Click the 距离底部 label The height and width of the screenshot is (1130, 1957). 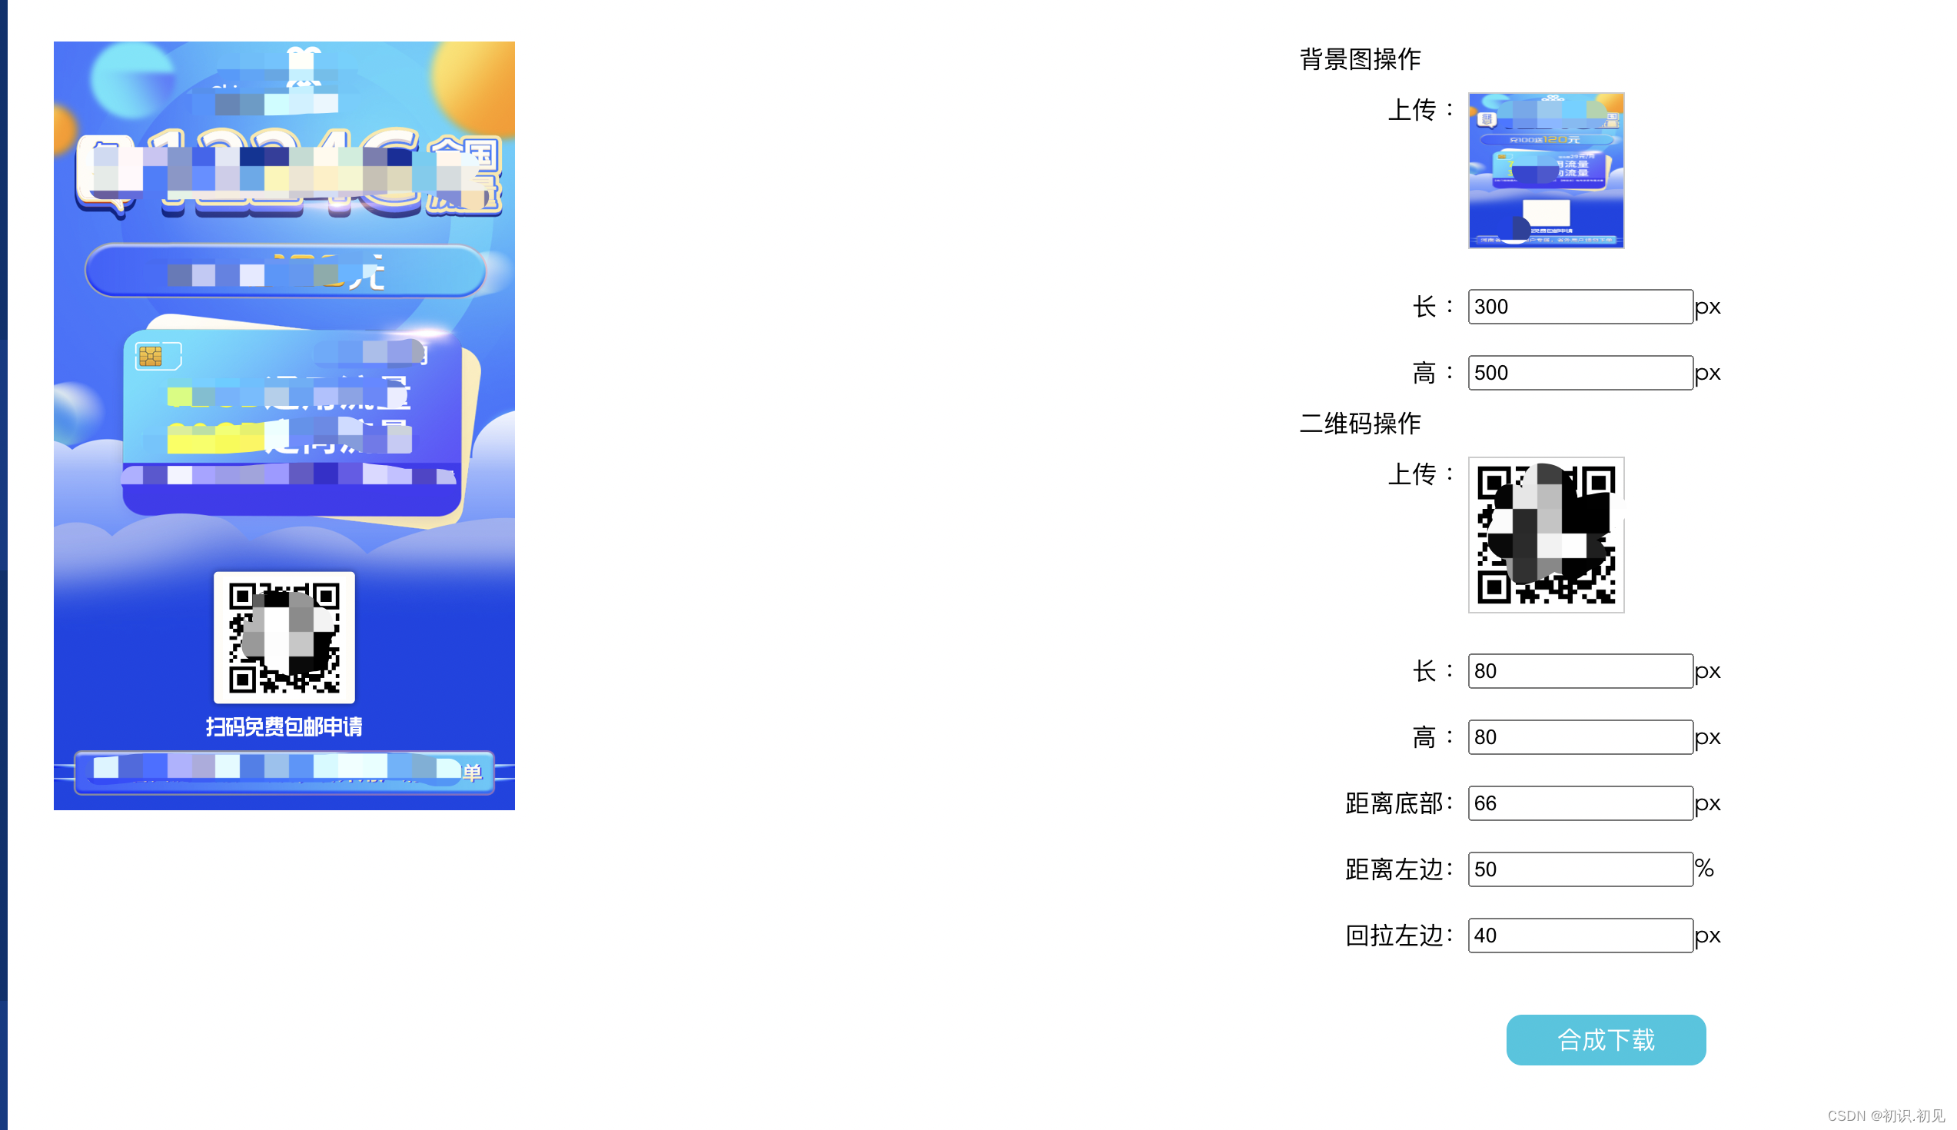pos(1398,803)
